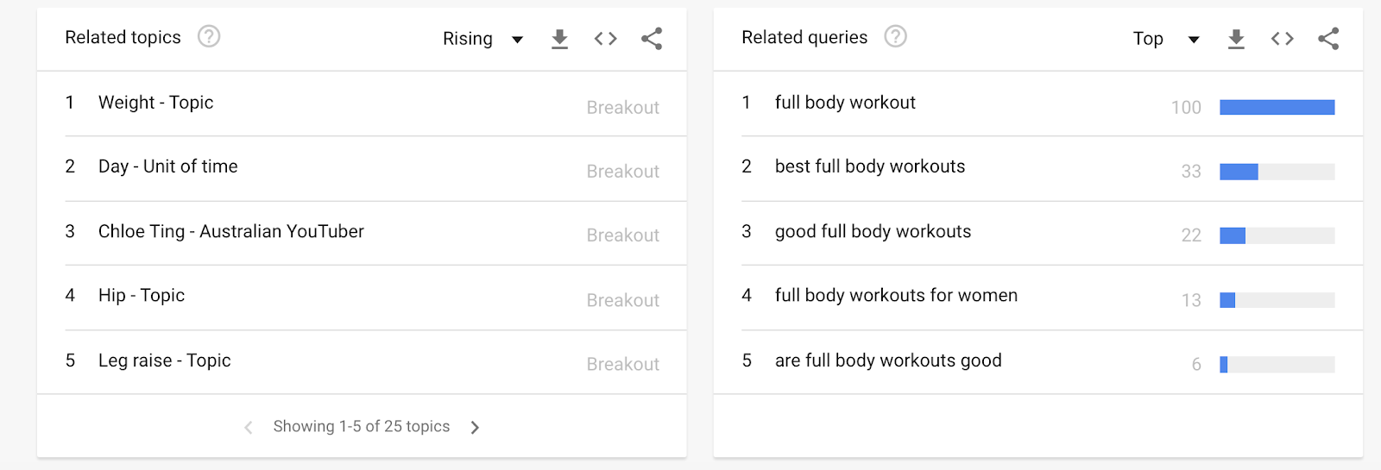The height and width of the screenshot is (470, 1381).
Task: Click the bar for full body workouts for women
Action: pyautogui.click(x=1277, y=300)
